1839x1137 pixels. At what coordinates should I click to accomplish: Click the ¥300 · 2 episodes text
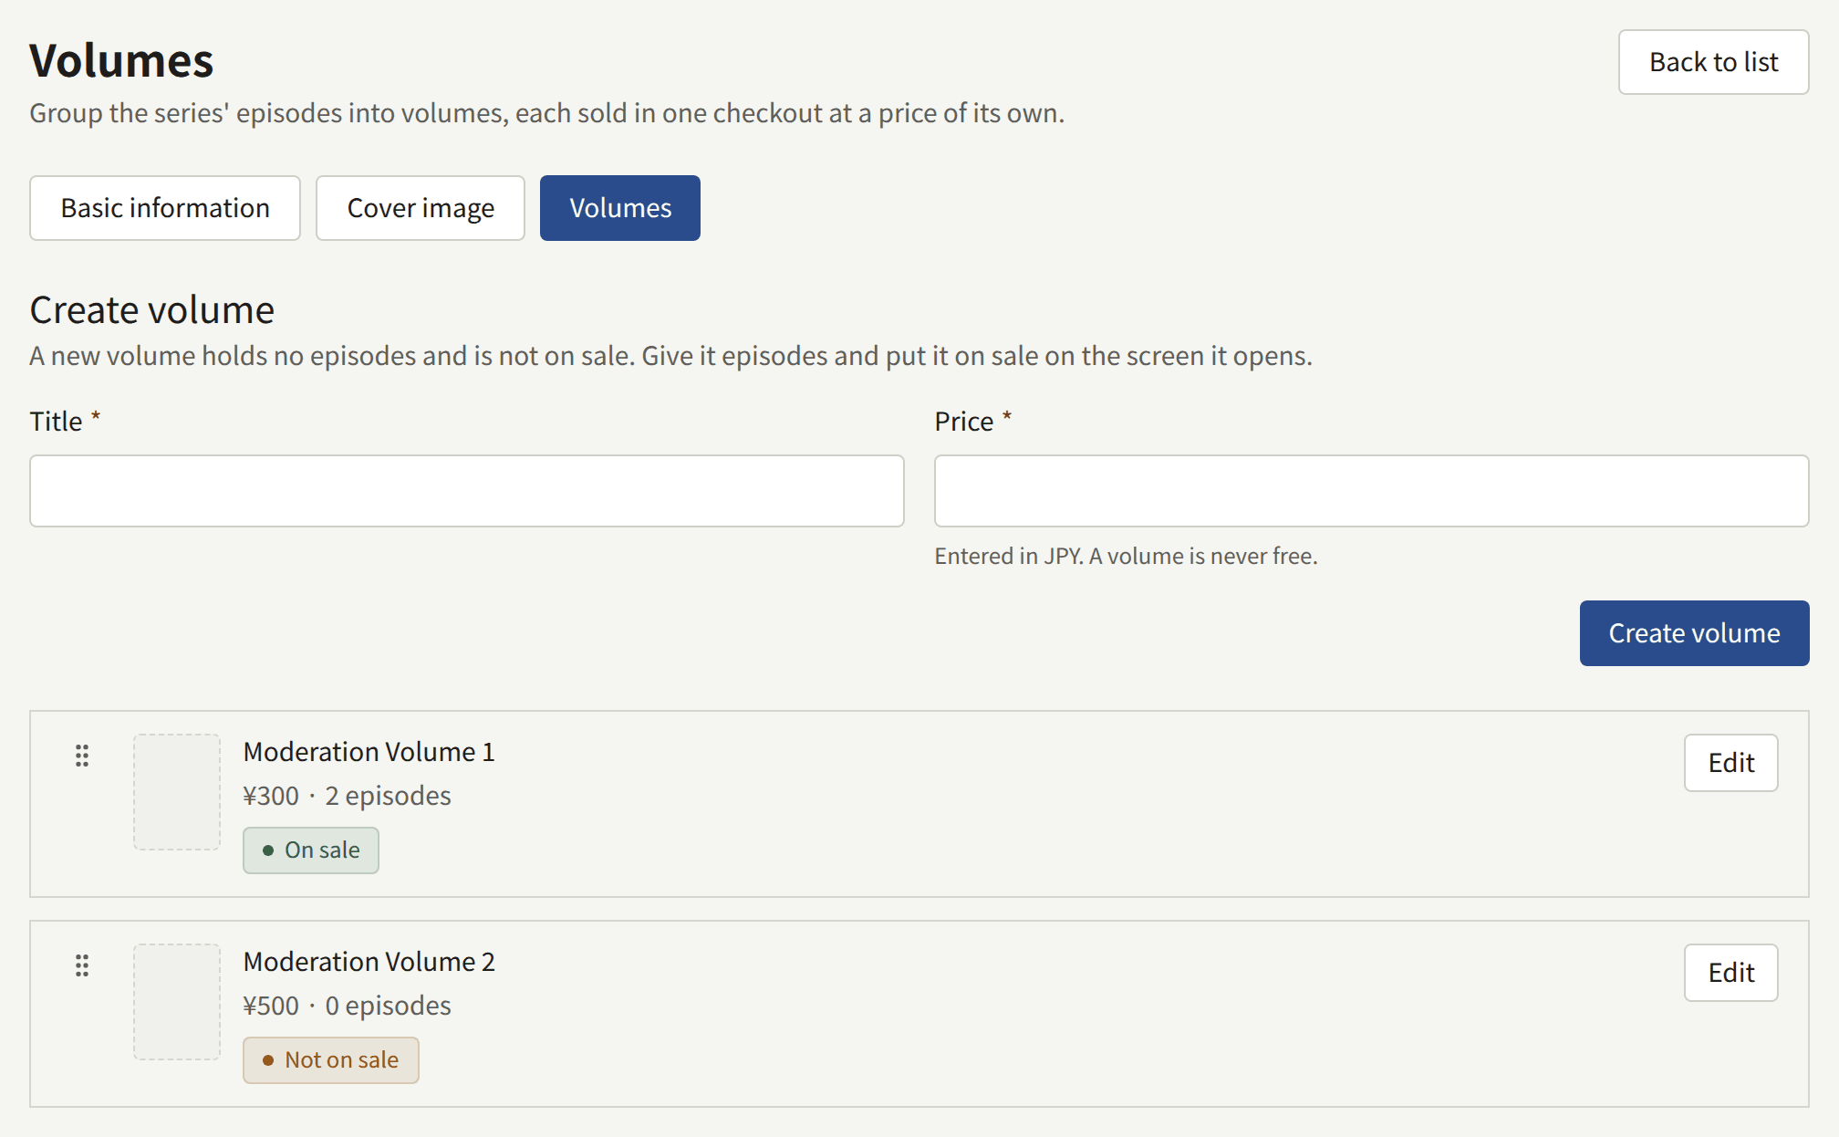(347, 796)
